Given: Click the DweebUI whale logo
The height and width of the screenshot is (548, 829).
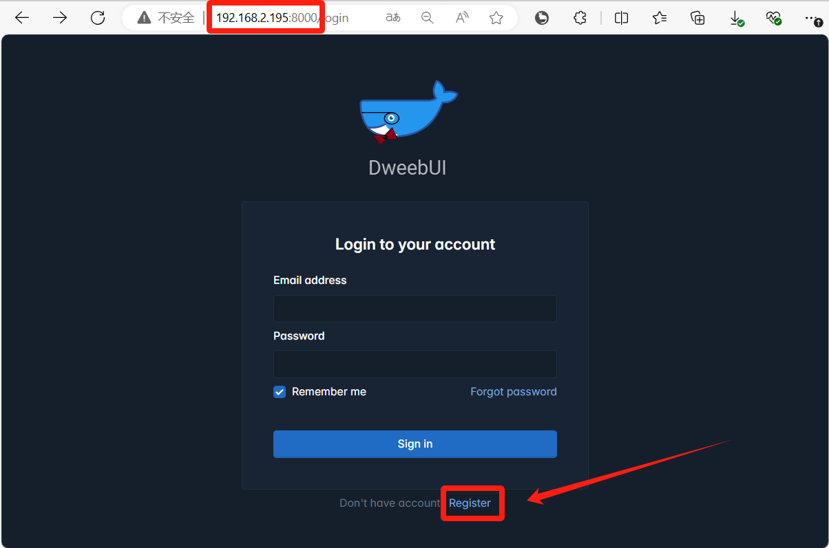Looking at the screenshot, I should pyautogui.click(x=408, y=112).
